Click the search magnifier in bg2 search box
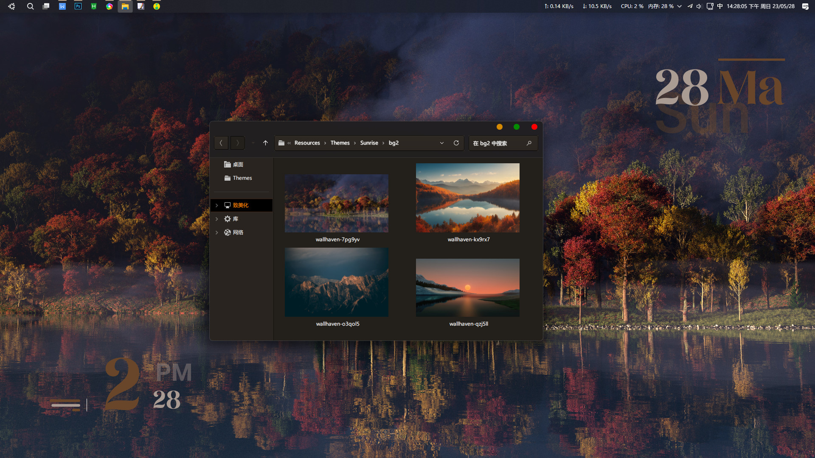This screenshot has width=815, height=458. tap(529, 143)
